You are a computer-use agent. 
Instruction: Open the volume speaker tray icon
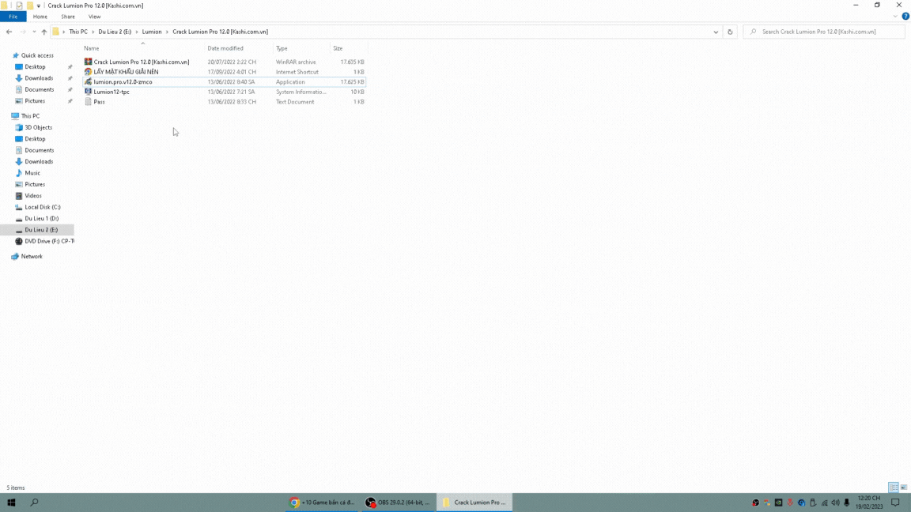point(835,503)
